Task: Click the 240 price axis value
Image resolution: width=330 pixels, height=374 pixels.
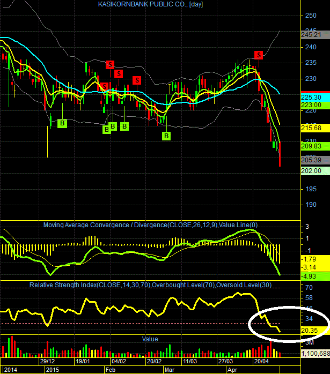Action: (x=311, y=47)
